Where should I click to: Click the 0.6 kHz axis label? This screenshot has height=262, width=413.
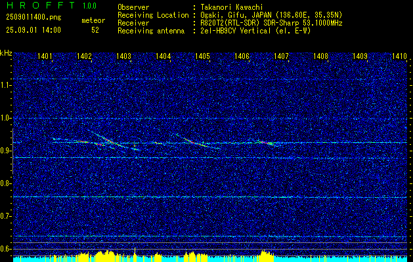(5, 249)
